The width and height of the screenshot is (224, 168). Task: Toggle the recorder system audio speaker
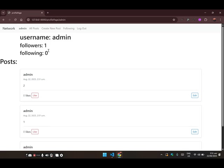pyautogui.click(x=47, y=155)
